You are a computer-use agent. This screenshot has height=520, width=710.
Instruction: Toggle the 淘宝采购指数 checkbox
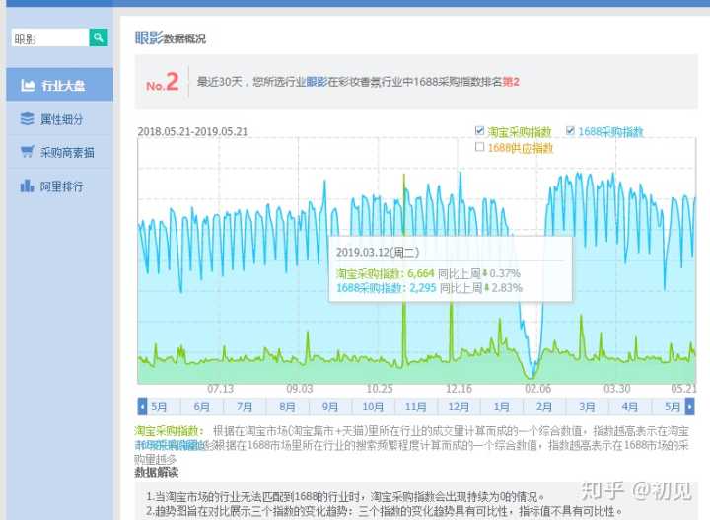480,131
